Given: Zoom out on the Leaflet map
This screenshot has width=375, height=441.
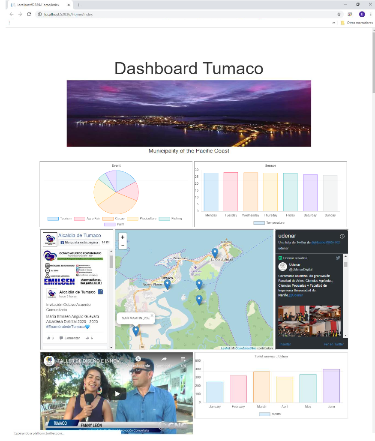Looking at the screenshot, I should tap(123, 245).
